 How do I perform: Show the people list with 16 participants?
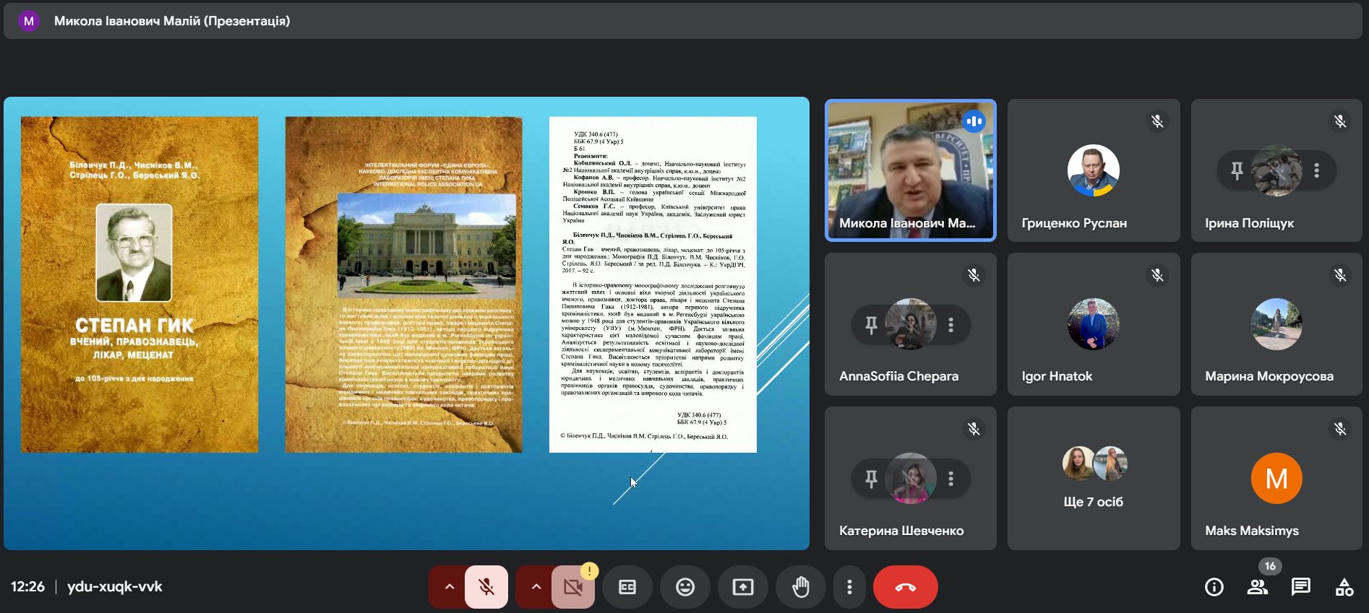(1258, 587)
